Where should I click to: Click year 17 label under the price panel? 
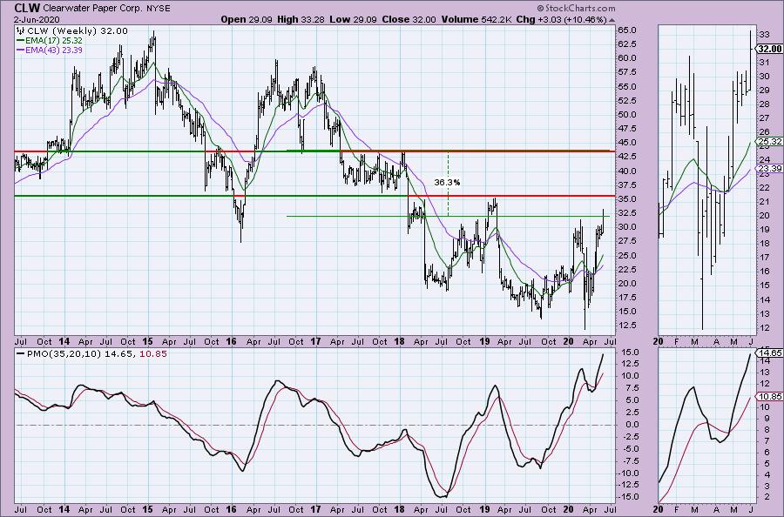(315, 342)
